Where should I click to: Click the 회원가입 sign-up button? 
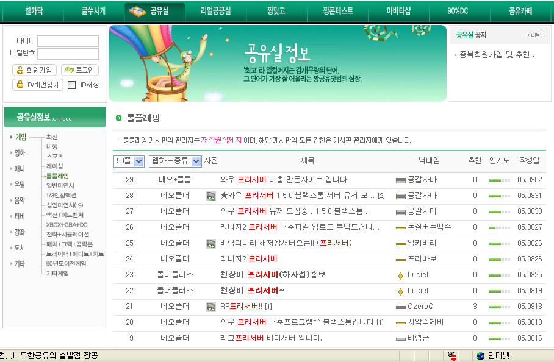[x=34, y=70]
